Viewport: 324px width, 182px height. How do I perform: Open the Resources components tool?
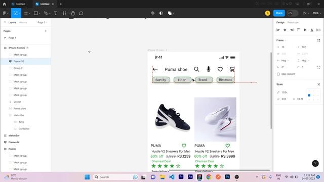click(64, 13)
